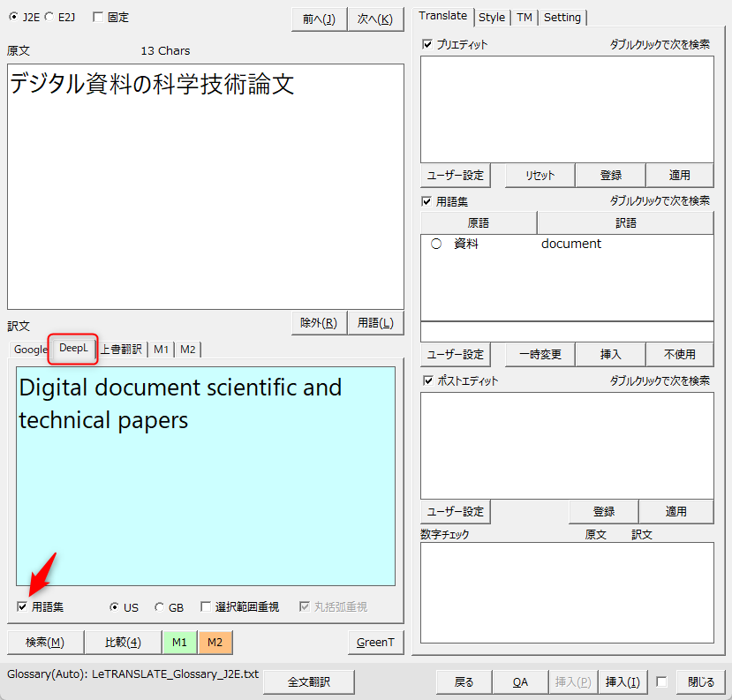Screen dimensions: 732x700
Task: Click the green M1 button
Action: [179, 642]
